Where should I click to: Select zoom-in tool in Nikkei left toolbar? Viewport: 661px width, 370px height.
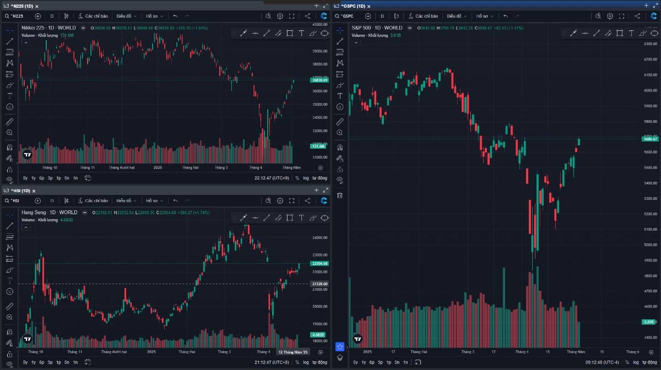point(9,133)
